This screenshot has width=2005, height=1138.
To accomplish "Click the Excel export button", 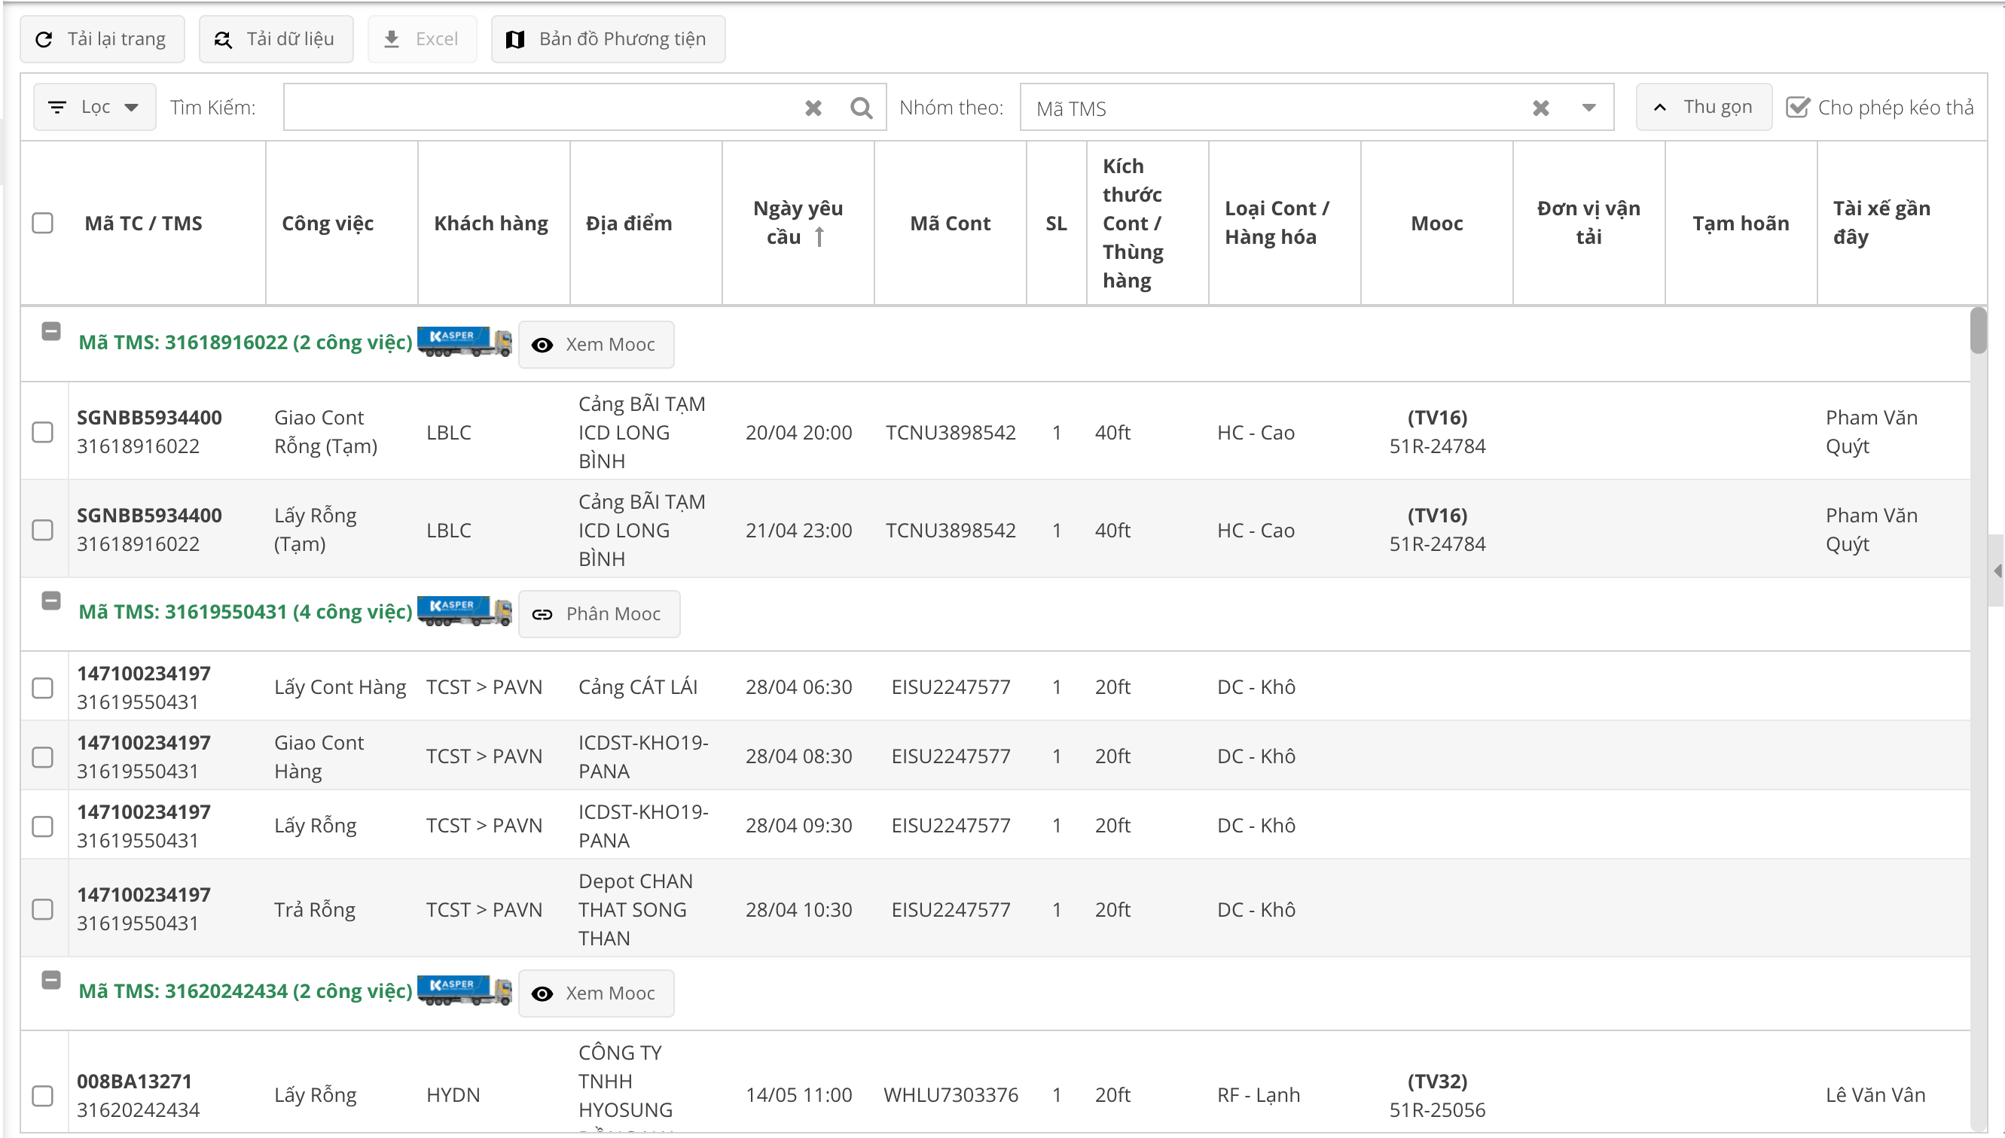I will 423,39.
